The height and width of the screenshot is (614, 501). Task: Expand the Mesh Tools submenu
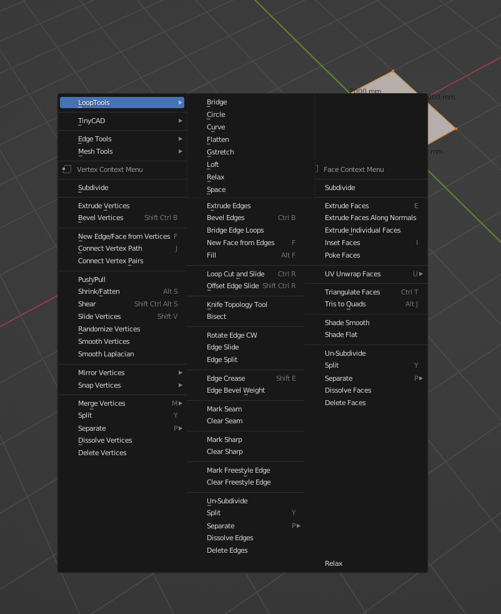[x=122, y=151]
